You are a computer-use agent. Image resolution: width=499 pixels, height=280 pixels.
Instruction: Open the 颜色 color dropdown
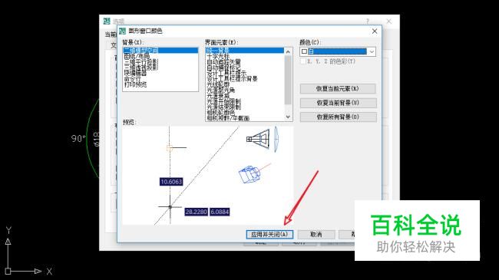click(x=372, y=51)
